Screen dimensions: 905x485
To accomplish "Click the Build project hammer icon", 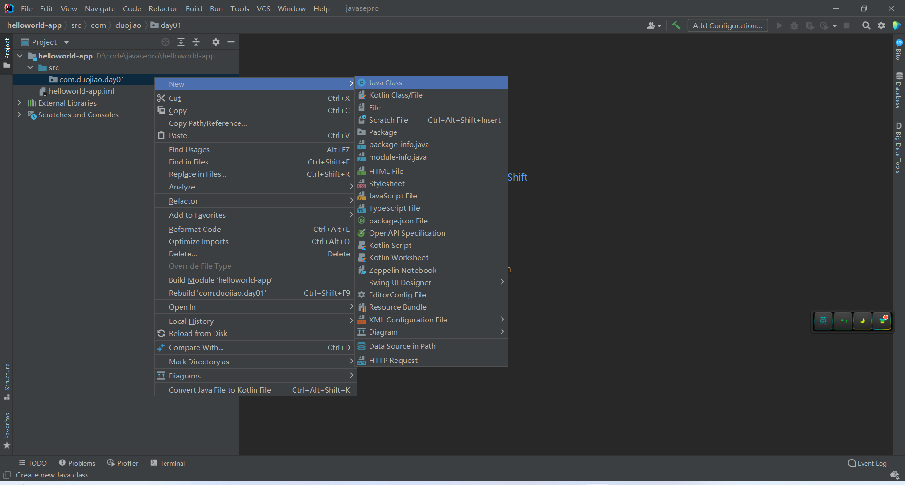I will pyautogui.click(x=676, y=25).
